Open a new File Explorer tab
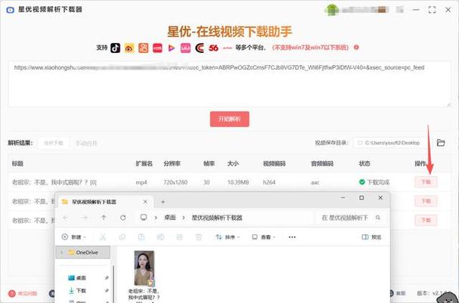This screenshot has height=303, width=459. [163, 202]
